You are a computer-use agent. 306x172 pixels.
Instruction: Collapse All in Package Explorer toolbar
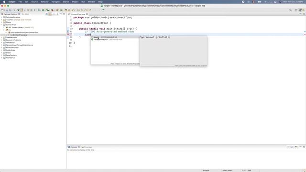pyautogui.click(x=47, y=14)
